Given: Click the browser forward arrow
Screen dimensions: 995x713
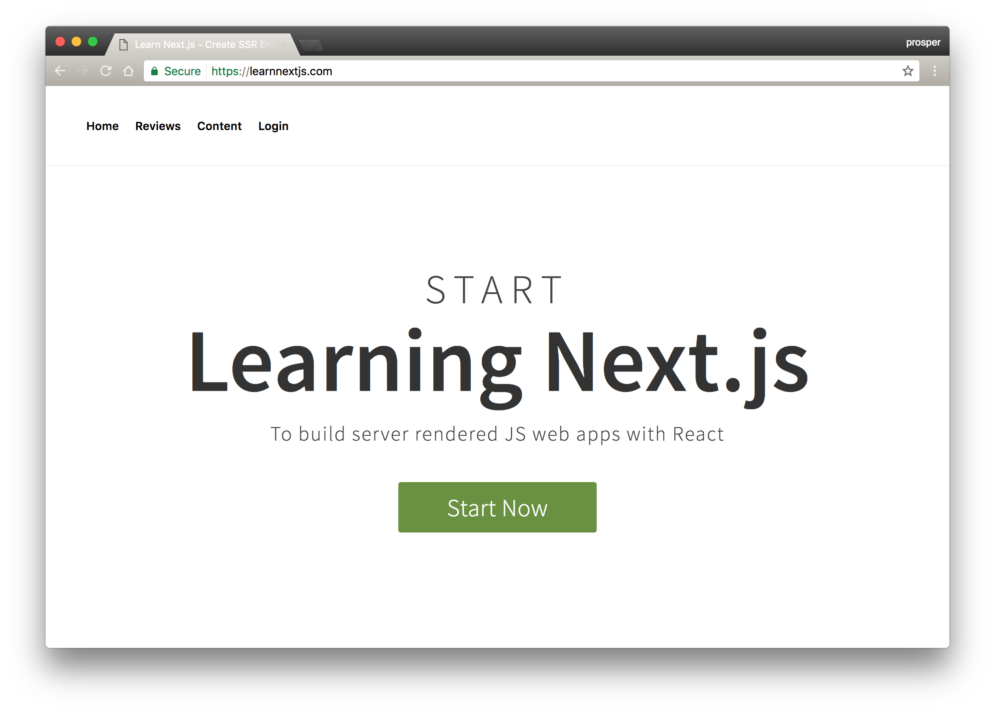Looking at the screenshot, I should (83, 71).
